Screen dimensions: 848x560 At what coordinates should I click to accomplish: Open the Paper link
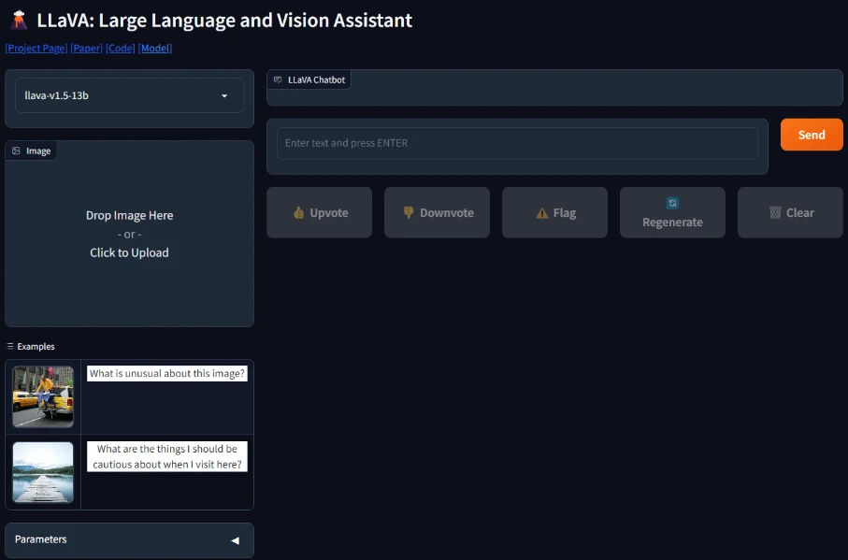point(87,49)
